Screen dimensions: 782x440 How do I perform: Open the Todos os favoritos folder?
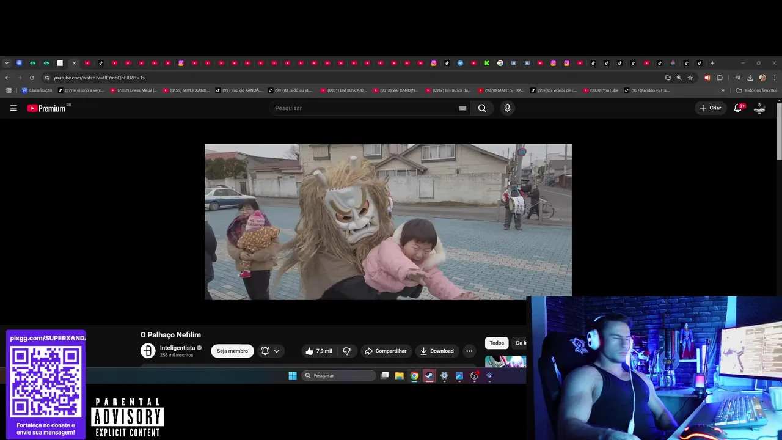click(757, 90)
